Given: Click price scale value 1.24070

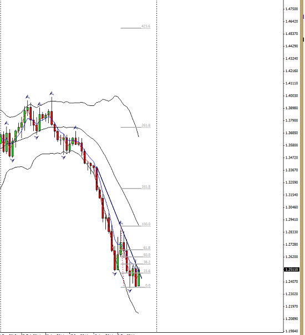Looking at the screenshot, I should [292, 282].
